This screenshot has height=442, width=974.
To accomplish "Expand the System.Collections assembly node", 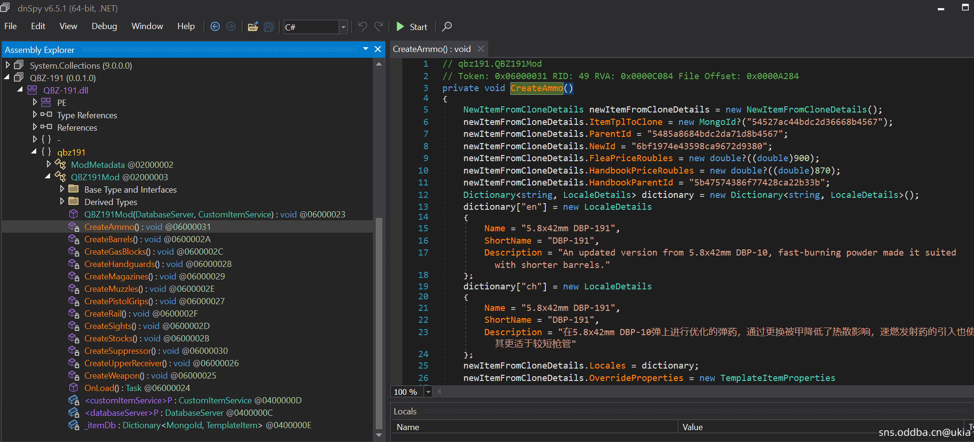I will (x=8, y=65).
